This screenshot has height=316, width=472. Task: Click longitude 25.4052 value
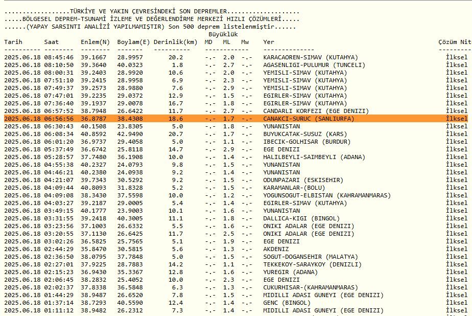coord(130,280)
